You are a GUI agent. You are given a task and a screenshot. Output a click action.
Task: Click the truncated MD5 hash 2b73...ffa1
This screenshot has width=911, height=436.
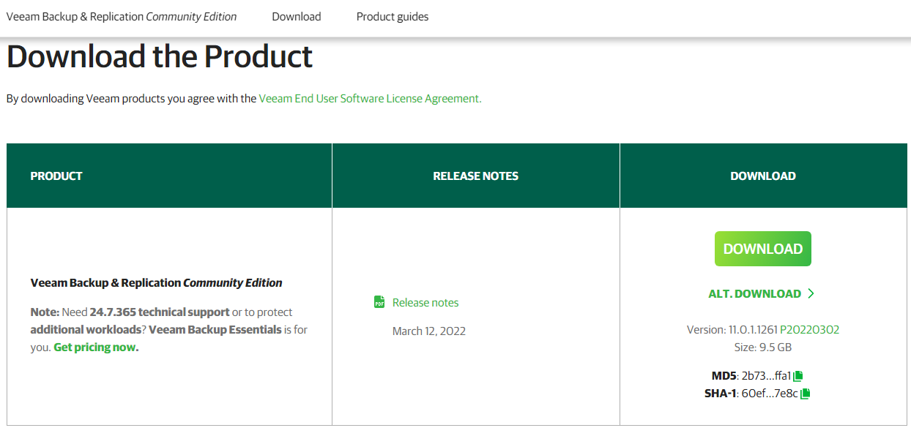pyautogui.click(x=766, y=376)
